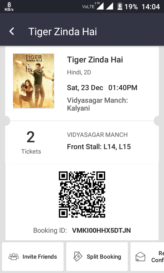The height and width of the screenshot is (273, 164).
Task: Tap the Sat, 23 Dec 01:40PM showtime
Action: tap(102, 88)
